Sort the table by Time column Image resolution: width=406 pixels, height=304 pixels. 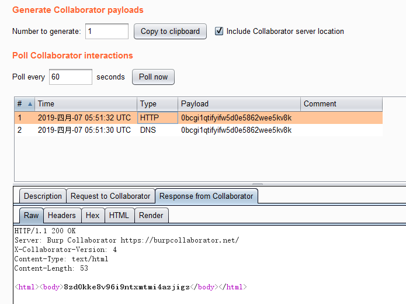pos(85,104)
